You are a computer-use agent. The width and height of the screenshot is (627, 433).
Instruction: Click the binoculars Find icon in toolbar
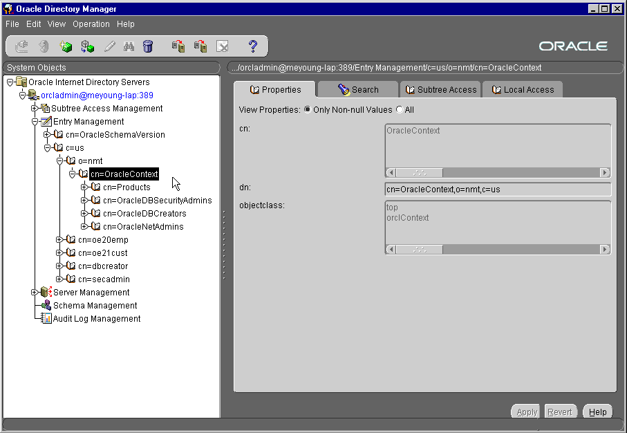coord(129,46)
